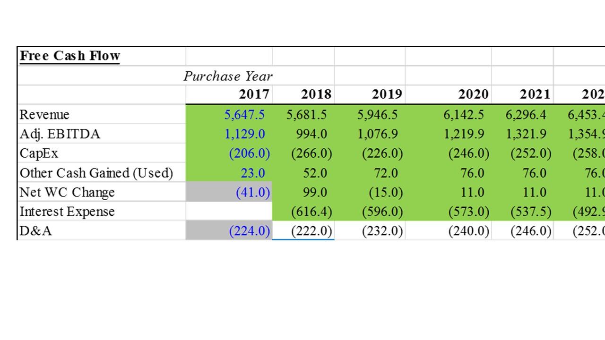Select the 2018 column header

[x=303, y=94]
